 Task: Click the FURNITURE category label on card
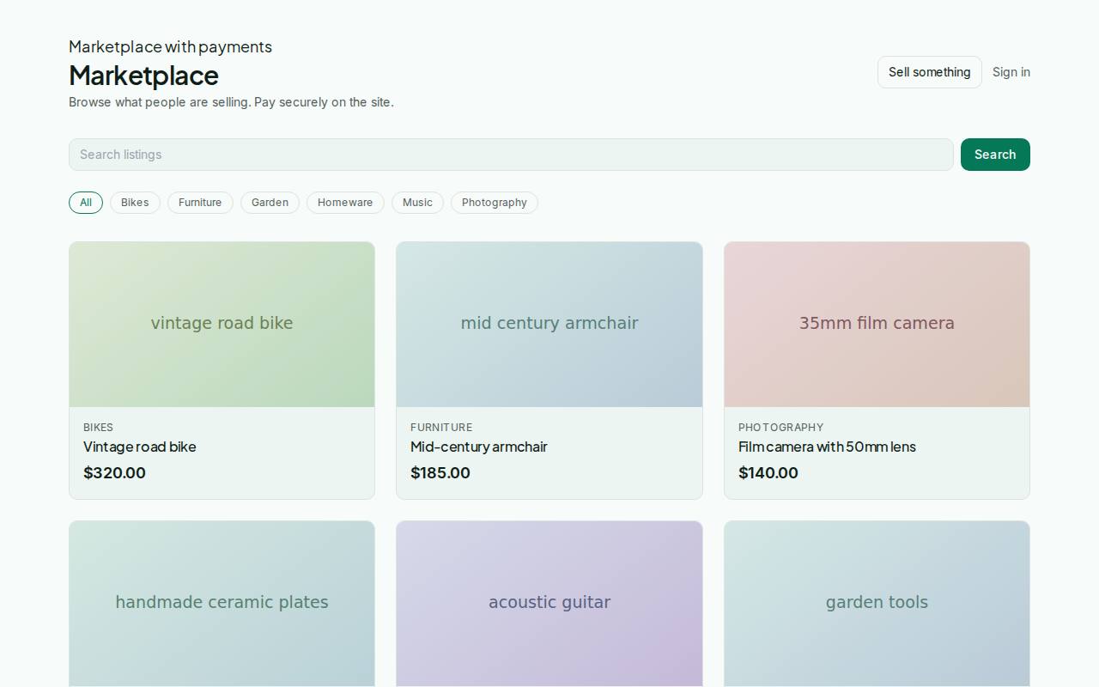[x=441, y=427]
